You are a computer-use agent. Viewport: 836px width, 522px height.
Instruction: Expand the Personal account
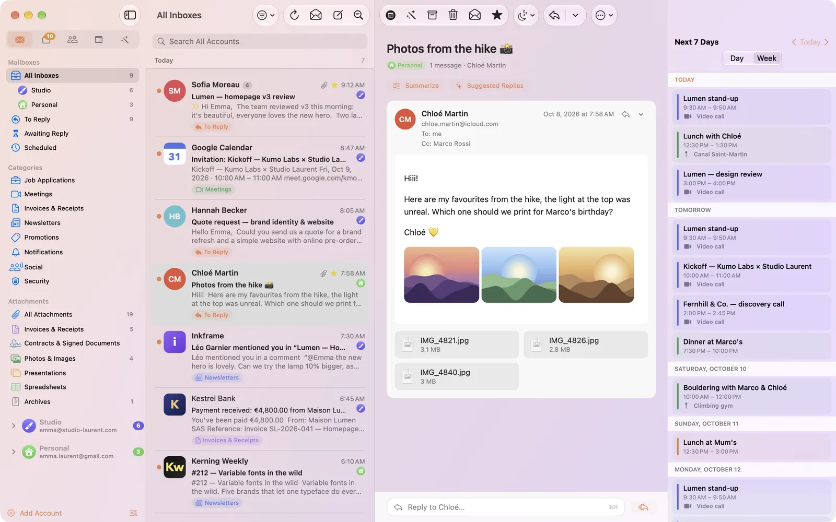pyautogui.click(x=14, y=452)
